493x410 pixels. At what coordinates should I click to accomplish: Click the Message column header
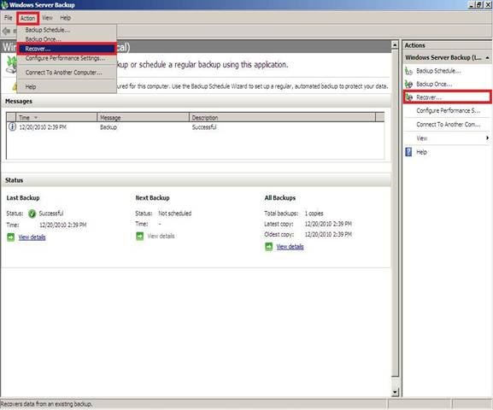tap(143, 118)
